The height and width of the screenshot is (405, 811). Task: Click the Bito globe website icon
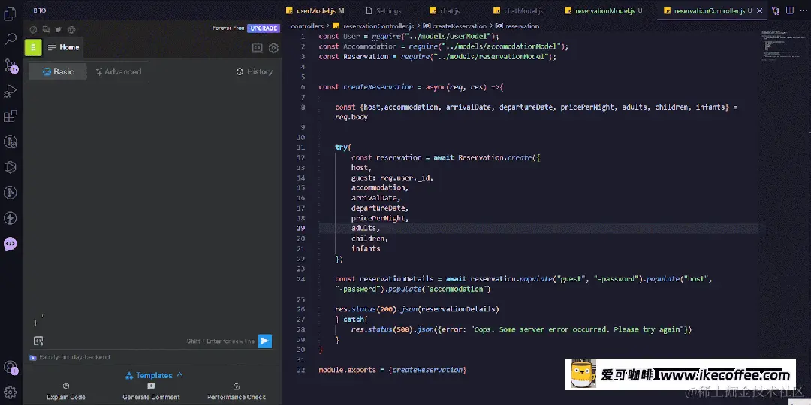[x=71, y=30]
